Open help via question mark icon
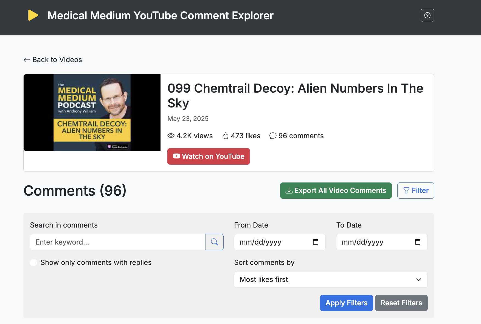The image size is (481, 324). tap(427, 15)
